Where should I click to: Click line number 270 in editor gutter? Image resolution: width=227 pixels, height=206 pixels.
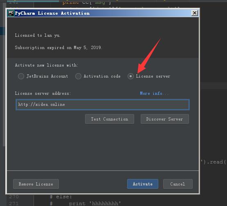point(14,197)
